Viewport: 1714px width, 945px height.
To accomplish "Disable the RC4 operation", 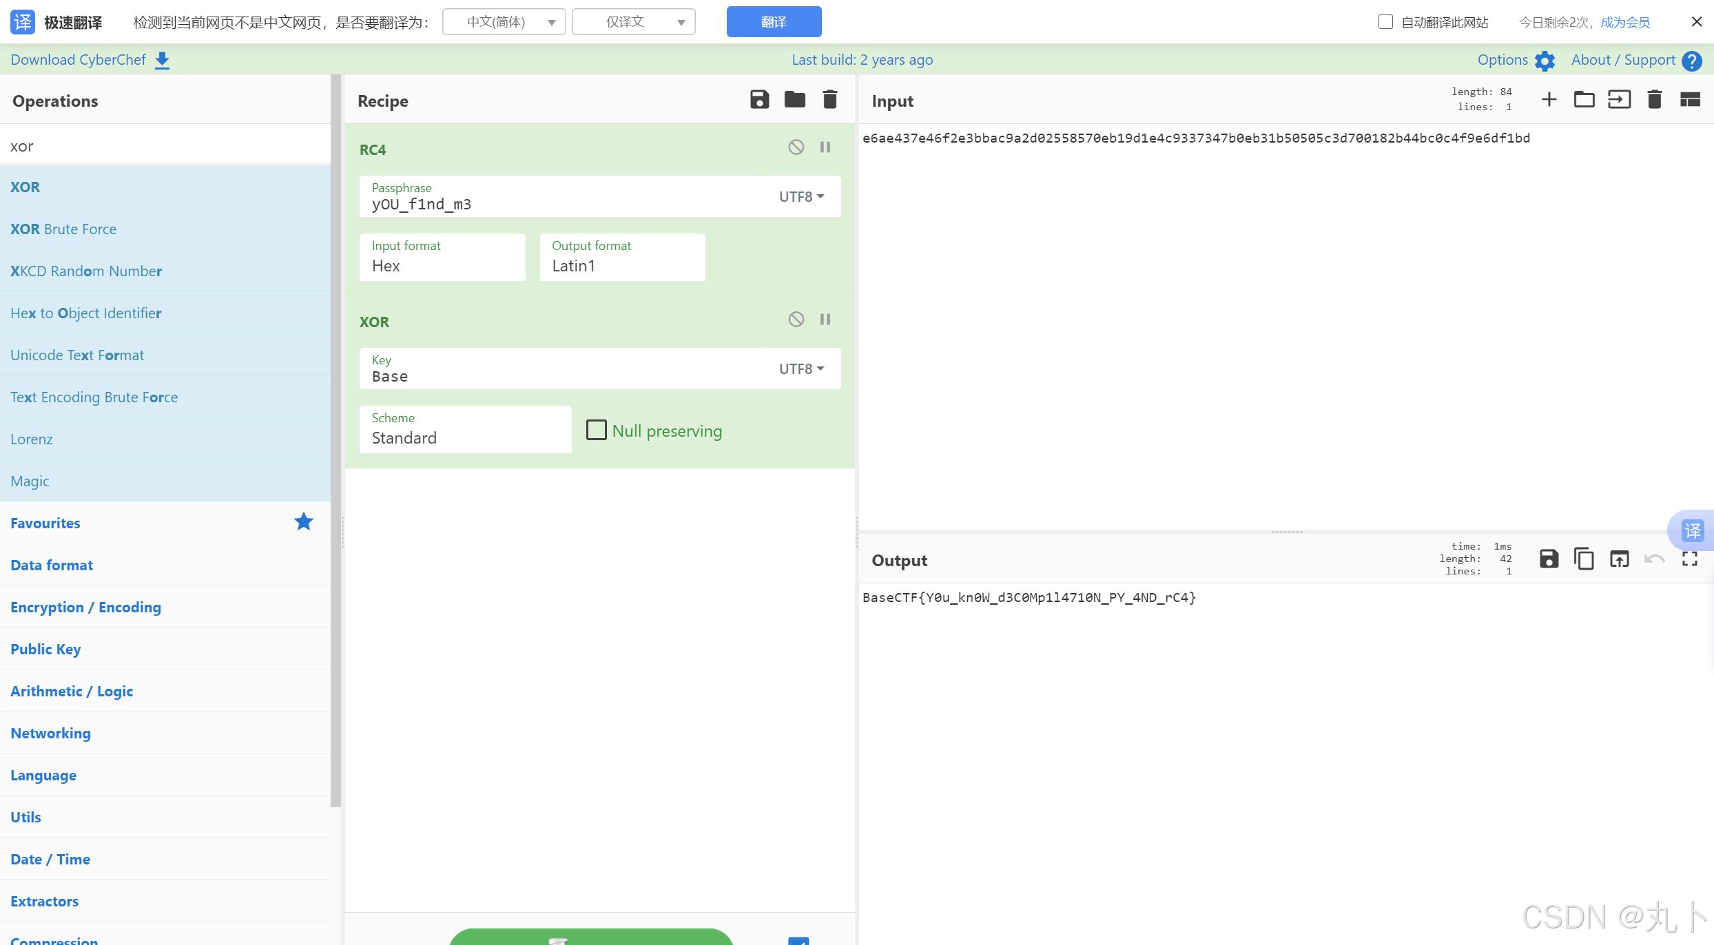I will click(796, 147).
